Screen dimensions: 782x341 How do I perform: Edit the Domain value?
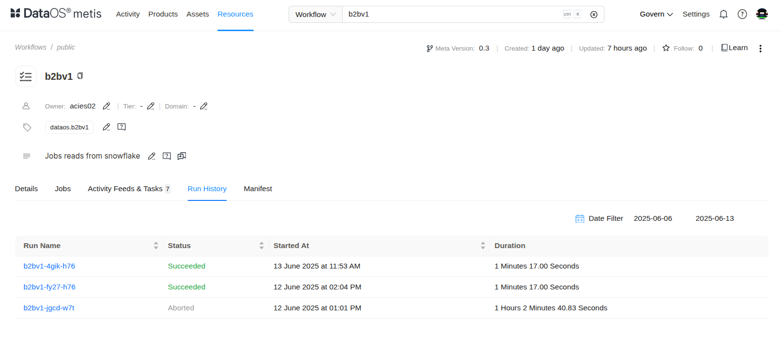coord(204,106)
